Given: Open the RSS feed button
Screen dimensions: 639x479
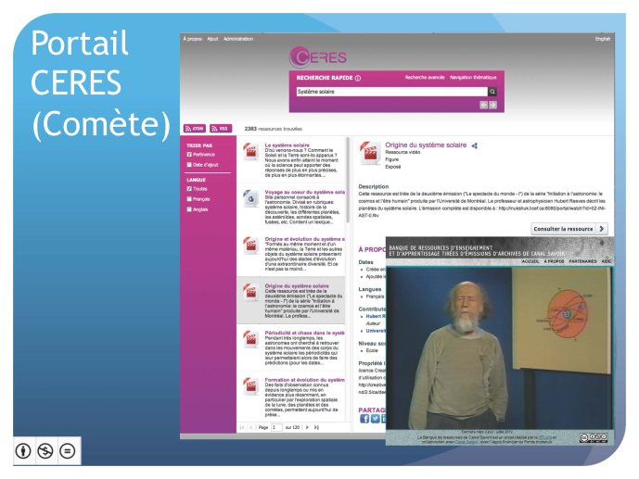Looking at the screenshot, I should (221, 129).
